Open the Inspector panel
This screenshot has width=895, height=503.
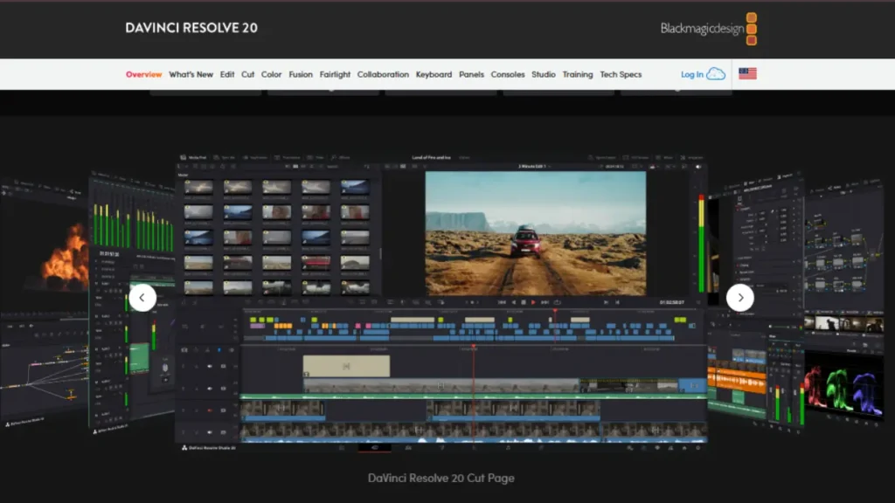click(692, 157)
